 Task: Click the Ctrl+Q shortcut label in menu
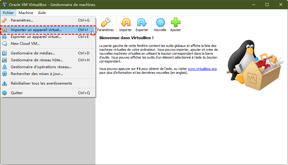(x=84, y=93)
